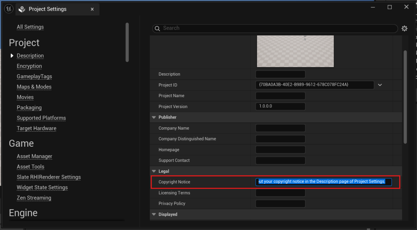Click the Company Distinguished Name label
The height and width of the screenshot is (230, 417).
(187, 139)
